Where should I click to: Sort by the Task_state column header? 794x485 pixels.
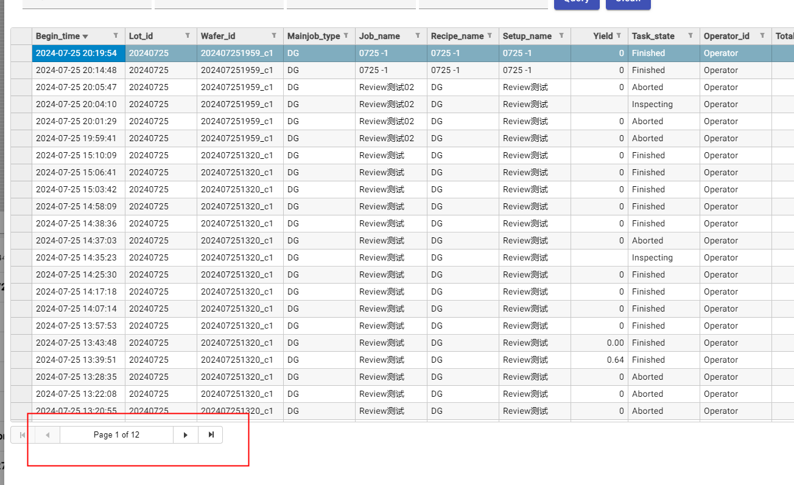pos(654,36)
